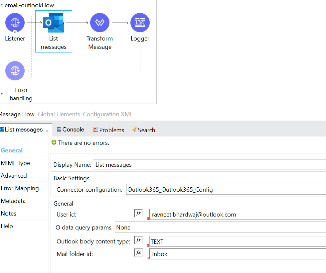Select the Logger component icon
326x273 pixels.
[x=140, y=23]
